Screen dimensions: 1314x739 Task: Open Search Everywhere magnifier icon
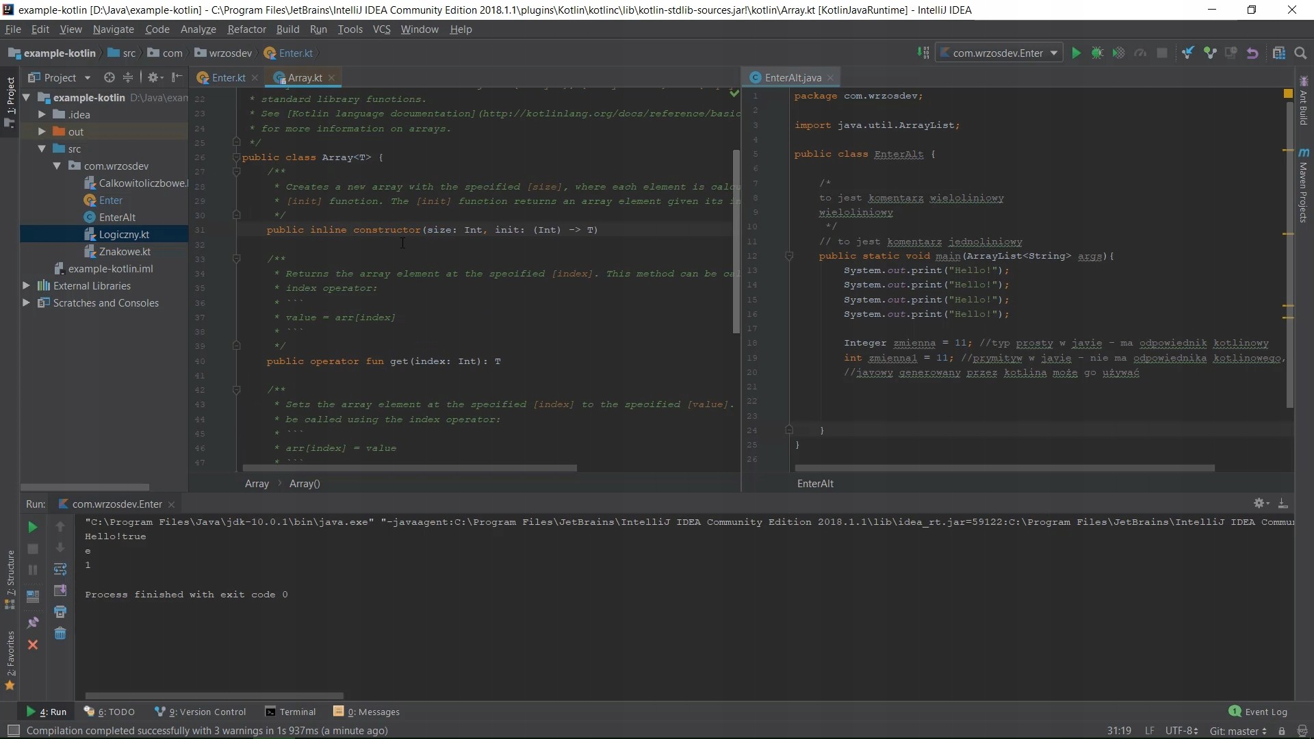(1301, 53)
